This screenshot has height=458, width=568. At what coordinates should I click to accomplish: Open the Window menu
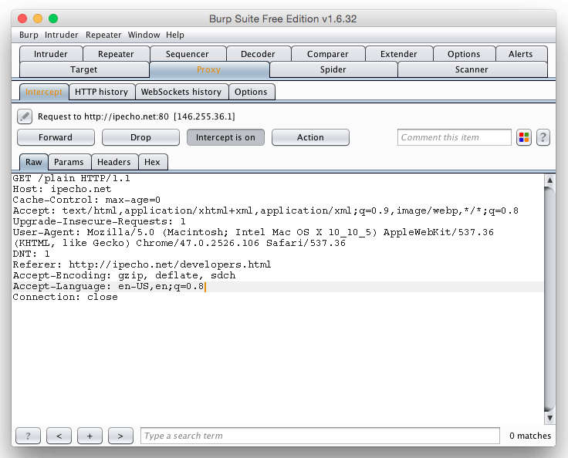pos(144,35)
